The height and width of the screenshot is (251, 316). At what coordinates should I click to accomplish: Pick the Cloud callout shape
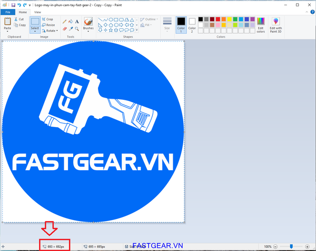point(132,30)
